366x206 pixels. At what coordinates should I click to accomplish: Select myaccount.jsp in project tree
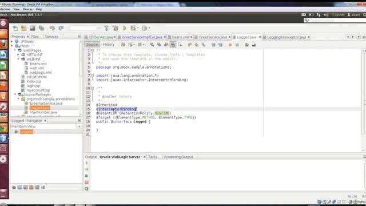tap(38, 90)
